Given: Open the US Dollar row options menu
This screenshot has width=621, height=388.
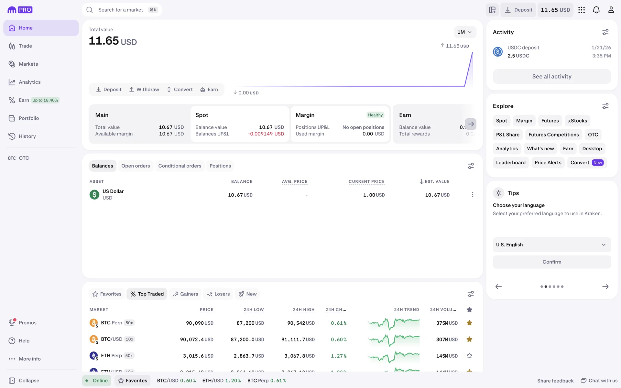Looking at the screenshot, I should click(x=473, y=195).
